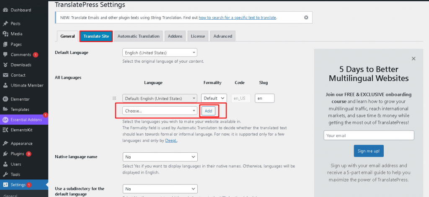Open the Formality Default dropdown
The height and width of the screenshot is (197, 429).
tap(214, 98)
